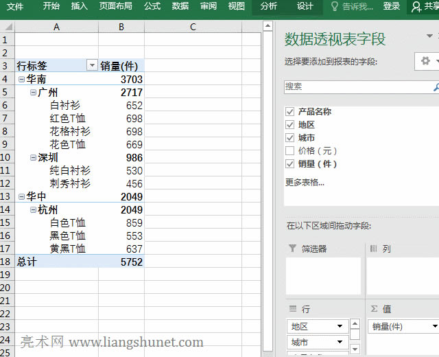The width and height of the screenshot is (439, 357).
Task: Collapse the 杭州 city group
Action: tap(33, 210)
